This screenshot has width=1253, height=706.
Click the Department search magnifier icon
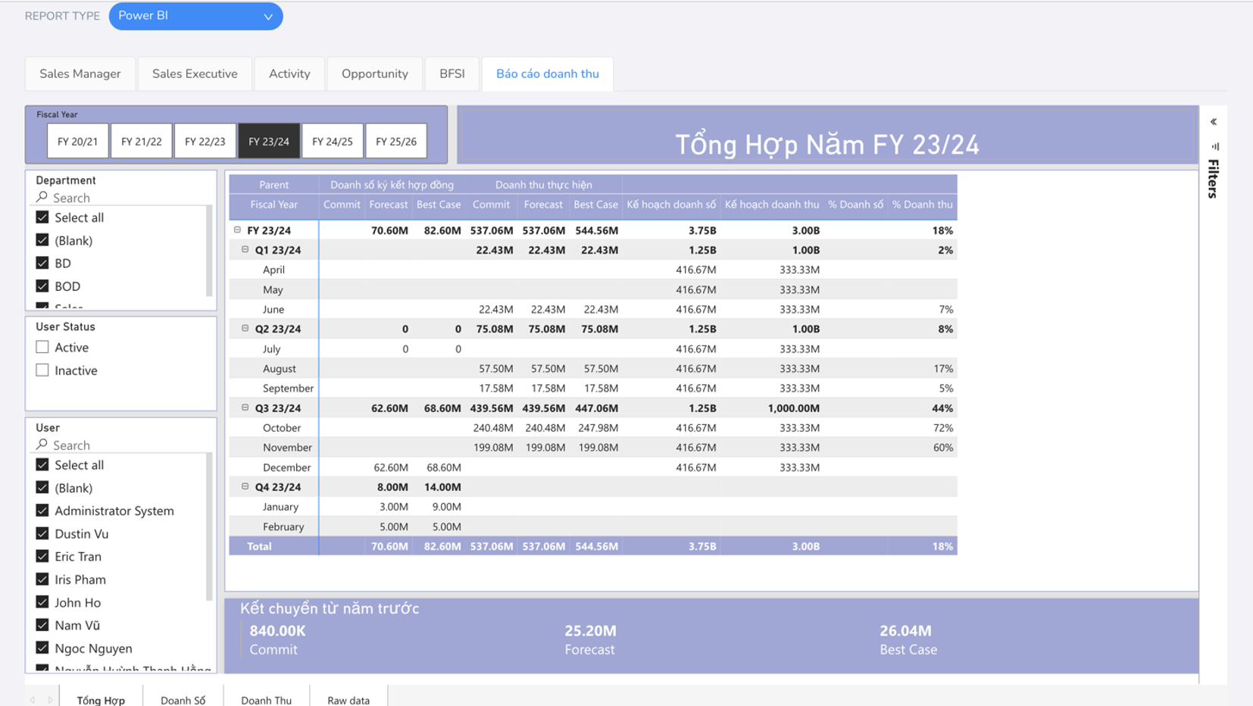pos(42,197)
